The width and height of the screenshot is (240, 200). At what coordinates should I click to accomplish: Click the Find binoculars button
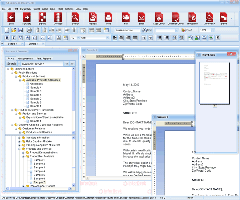147,30
